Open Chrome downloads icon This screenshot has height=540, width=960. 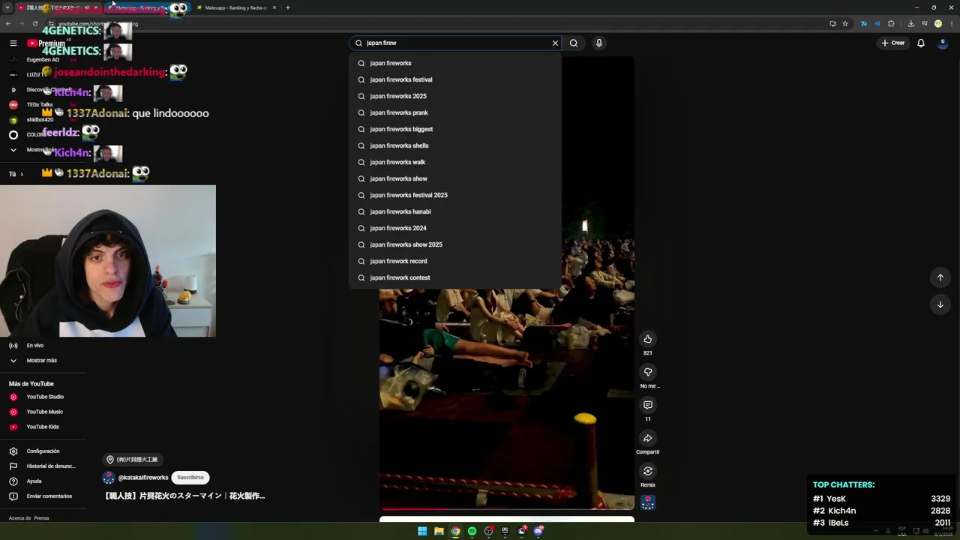coord(910,23)
